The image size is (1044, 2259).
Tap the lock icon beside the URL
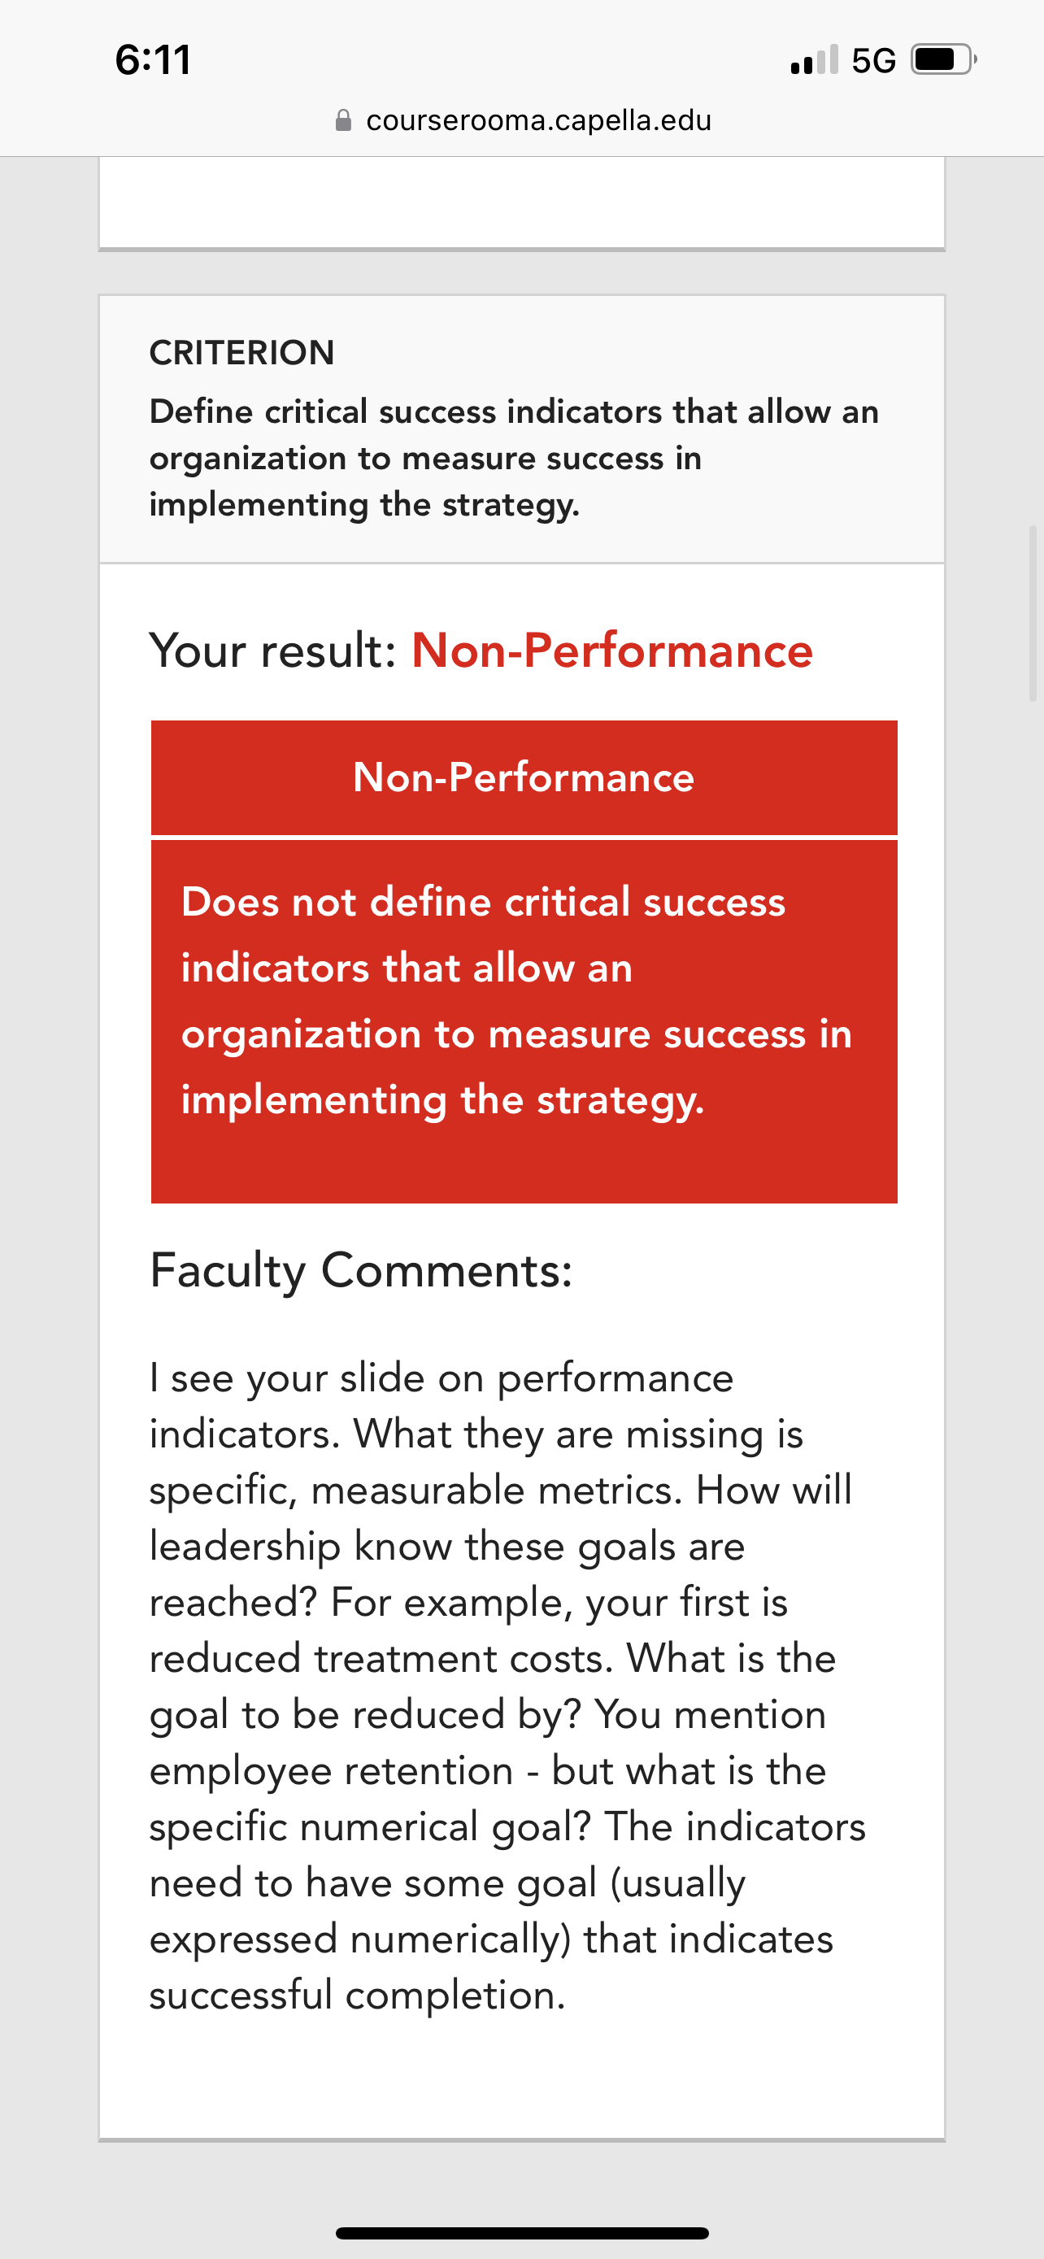click(x=344, y=120)
